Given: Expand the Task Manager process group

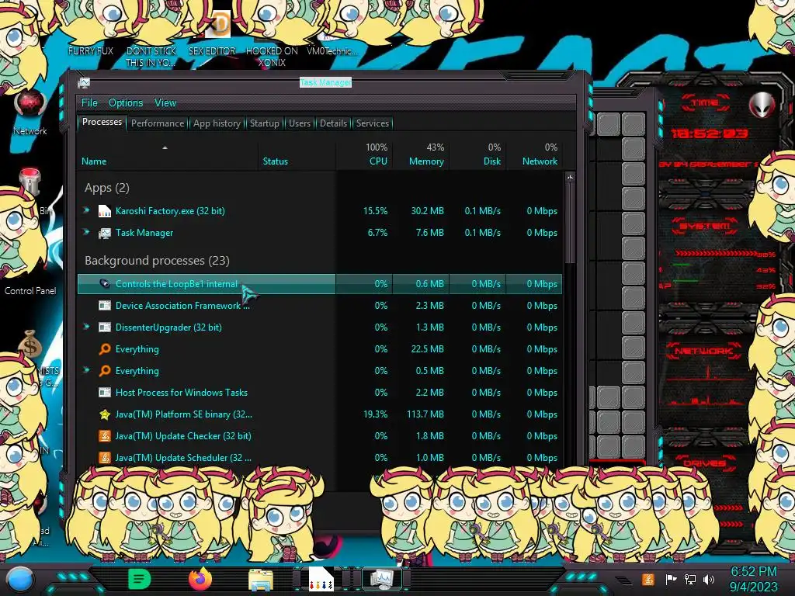Looking at the screenshot, I should (87, 232).
